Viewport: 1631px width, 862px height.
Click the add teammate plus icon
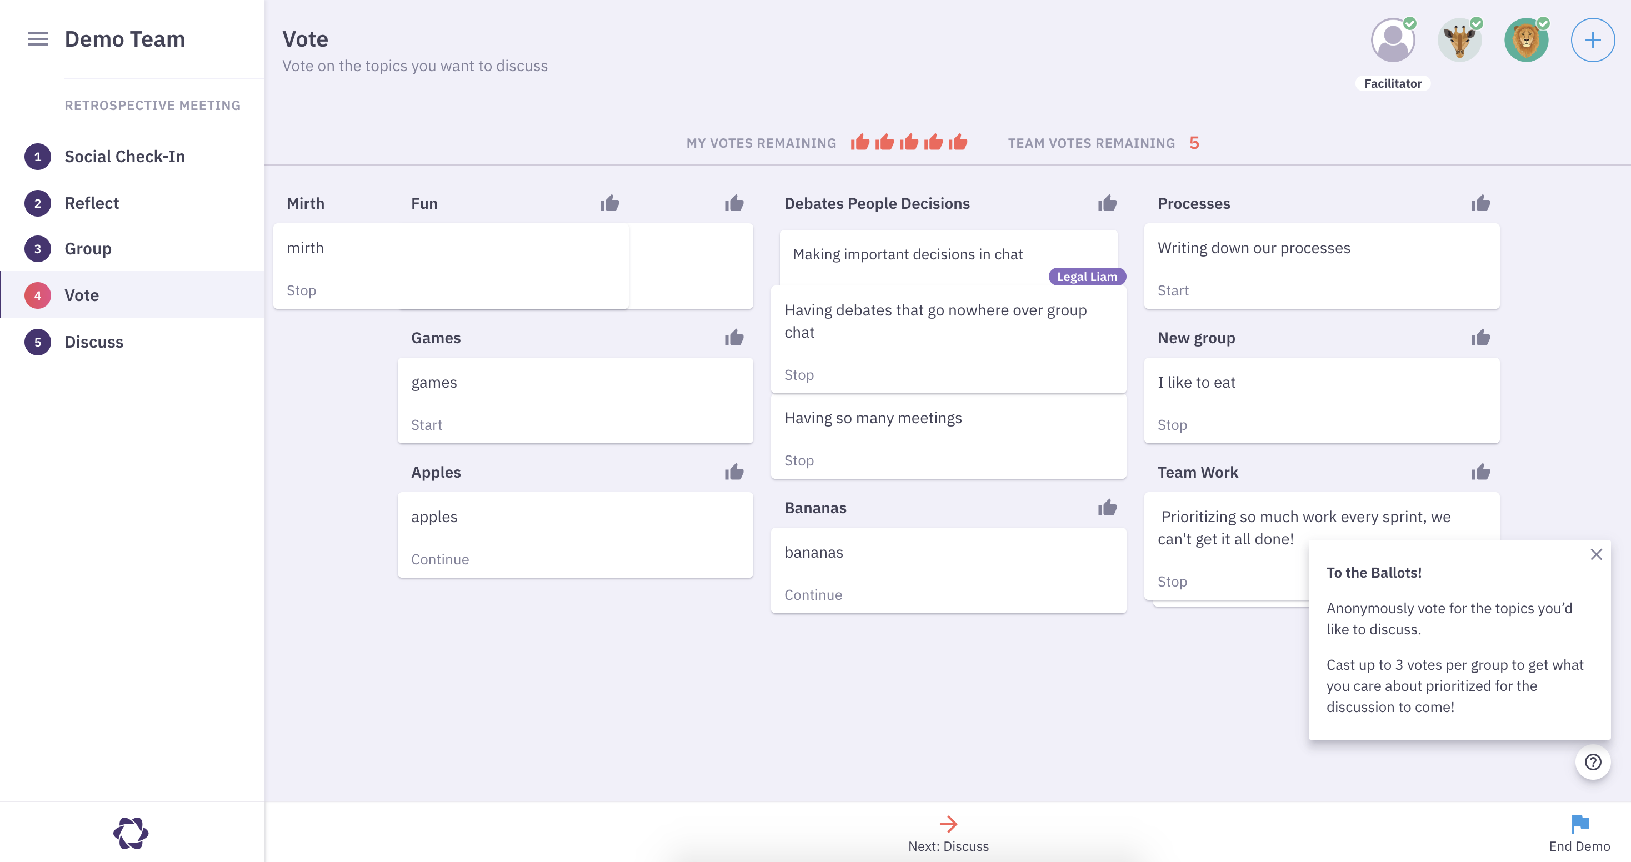pos(1592,41)
